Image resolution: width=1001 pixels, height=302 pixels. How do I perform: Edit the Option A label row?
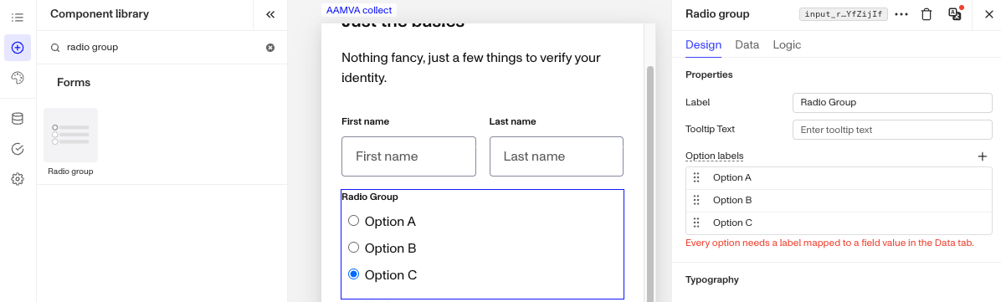[839, 178]
